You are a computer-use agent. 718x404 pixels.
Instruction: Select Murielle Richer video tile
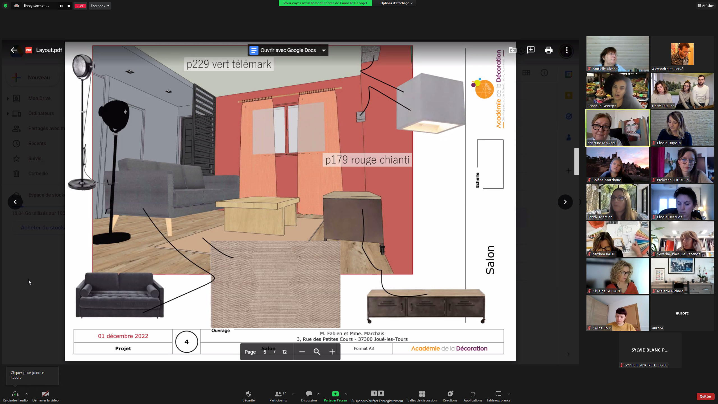pos(618,54)
